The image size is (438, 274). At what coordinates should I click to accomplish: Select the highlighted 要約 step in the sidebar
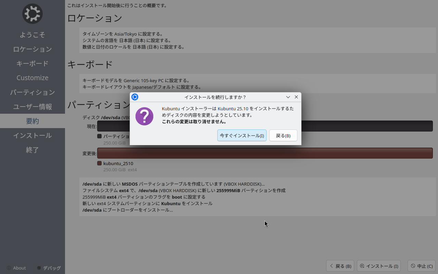coord(33,121)
